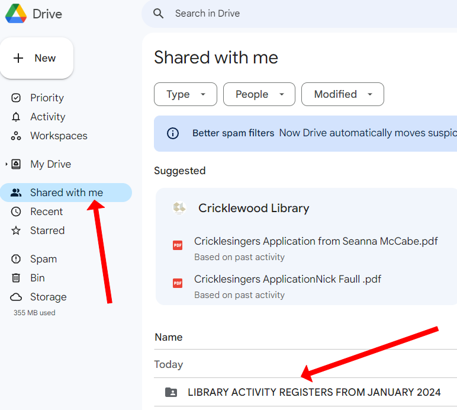The image size is (457, 410).
Task: Open the Type filter dropdown
Action: point(185,94)
